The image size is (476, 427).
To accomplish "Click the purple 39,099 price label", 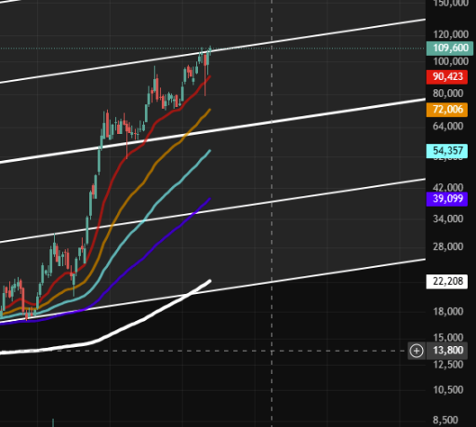I will pyautogui.click(x=447, y=199).
